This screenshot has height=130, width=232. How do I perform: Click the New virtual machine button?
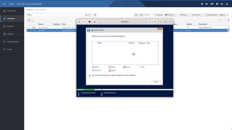136,15
